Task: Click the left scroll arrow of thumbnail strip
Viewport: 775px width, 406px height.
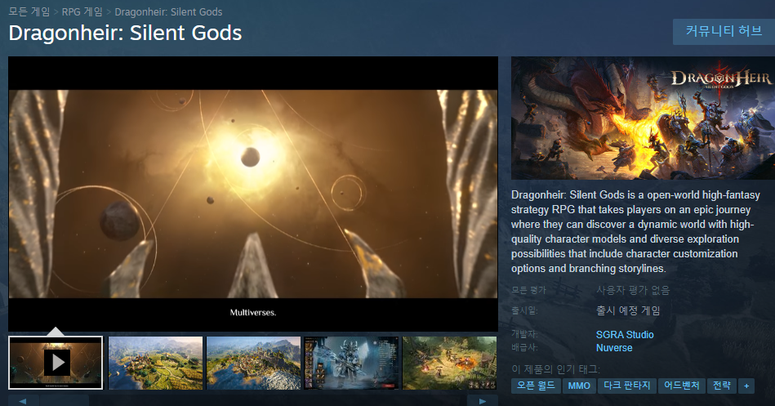Action: coord(23,400)
